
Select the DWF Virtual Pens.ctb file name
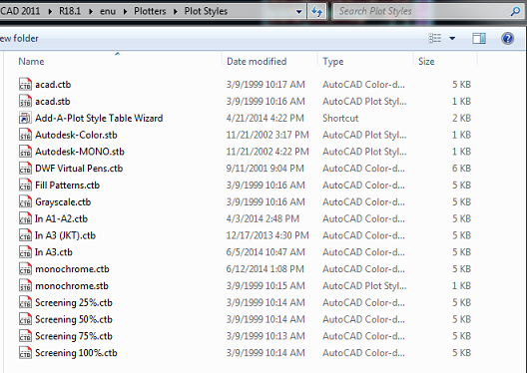79,169
